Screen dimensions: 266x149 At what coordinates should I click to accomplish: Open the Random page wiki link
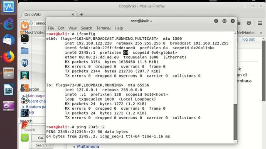coord(36,107)
